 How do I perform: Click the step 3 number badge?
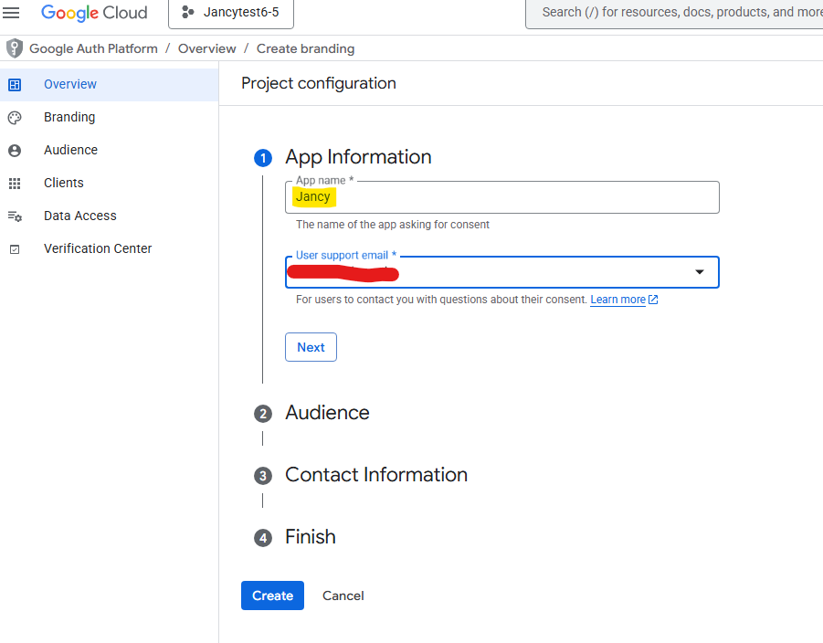[263, 476]
